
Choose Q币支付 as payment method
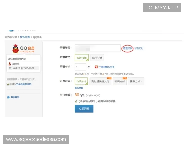pos(81,81)
